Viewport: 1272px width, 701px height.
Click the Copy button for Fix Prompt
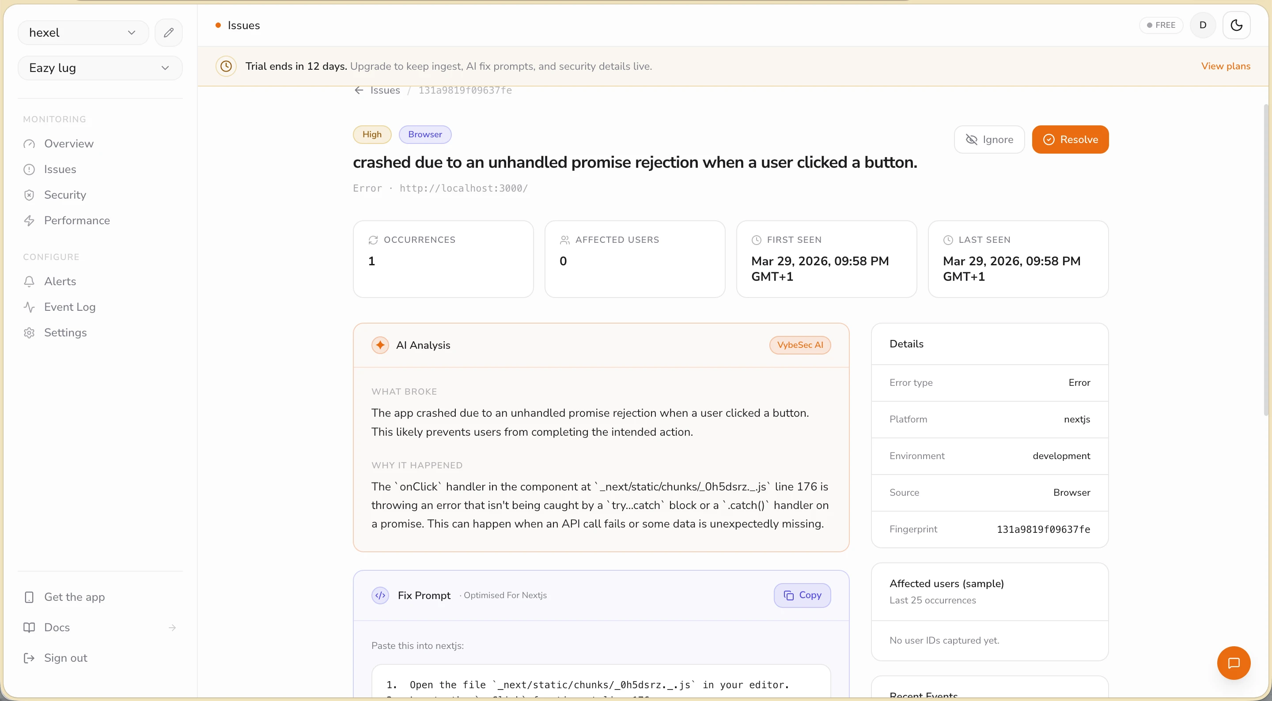(802, 595)
